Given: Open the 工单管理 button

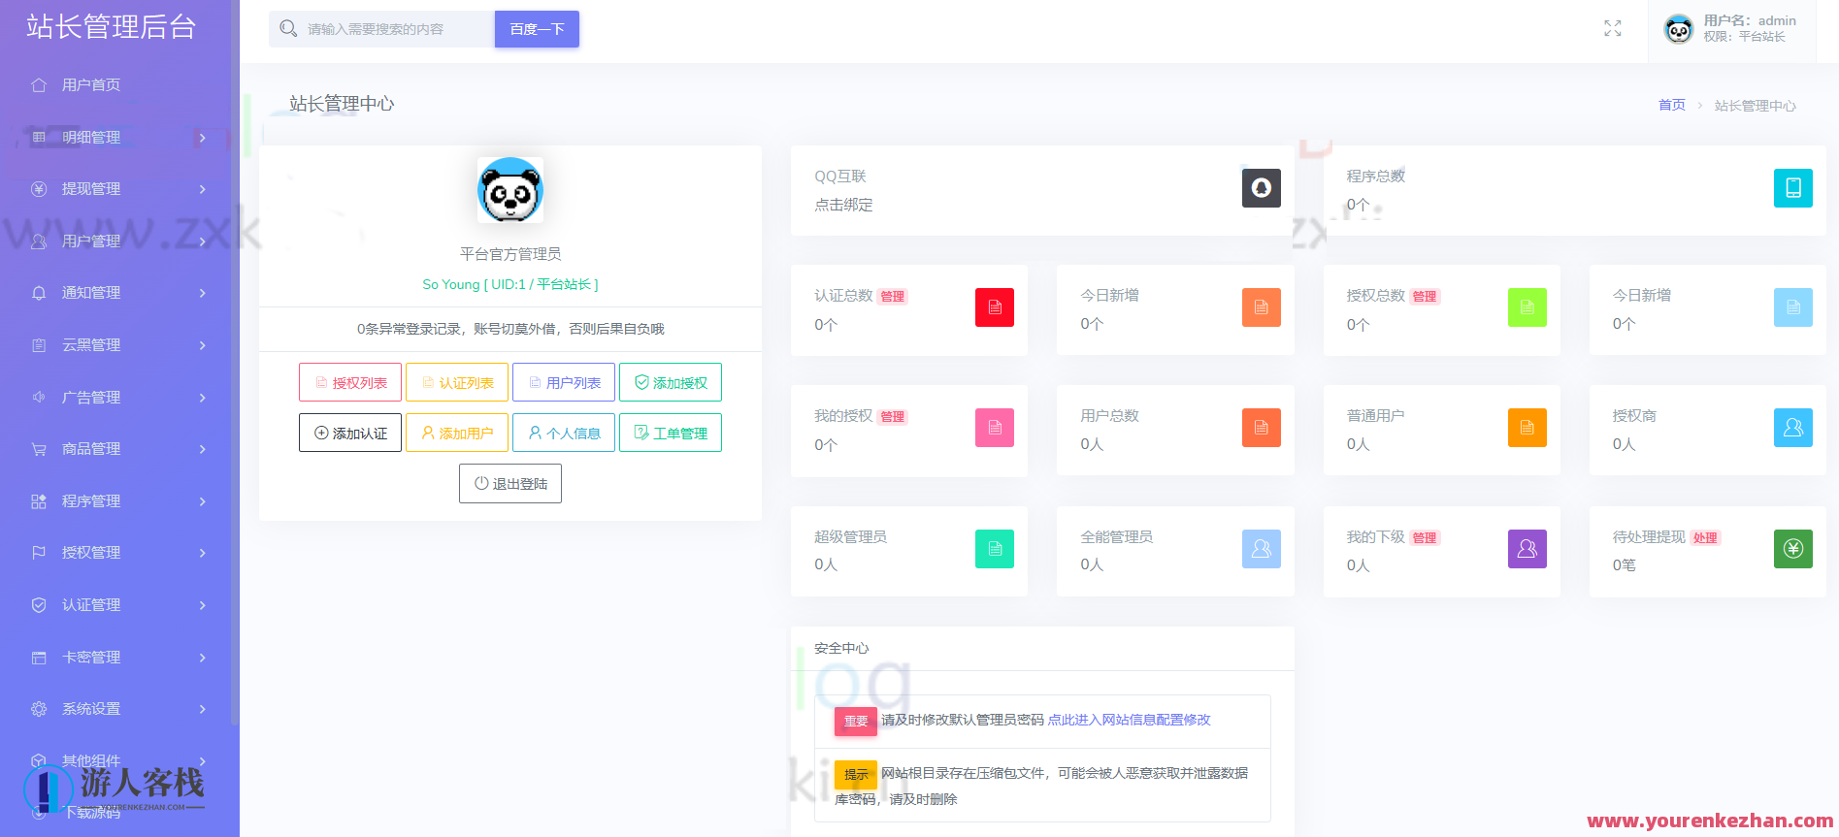Looking at the screenshot, I should click(671, 433).
